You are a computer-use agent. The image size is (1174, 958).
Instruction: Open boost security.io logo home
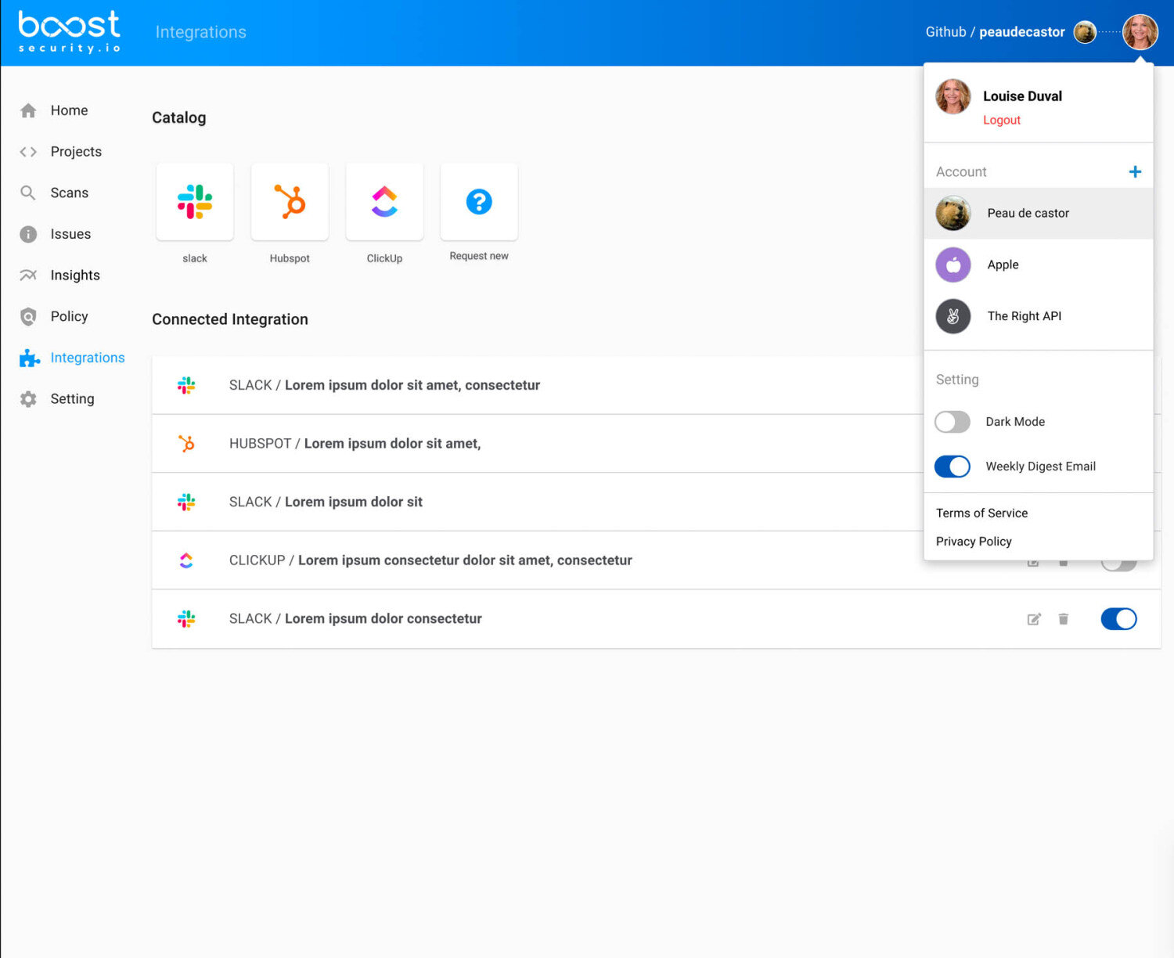point(70,32)
